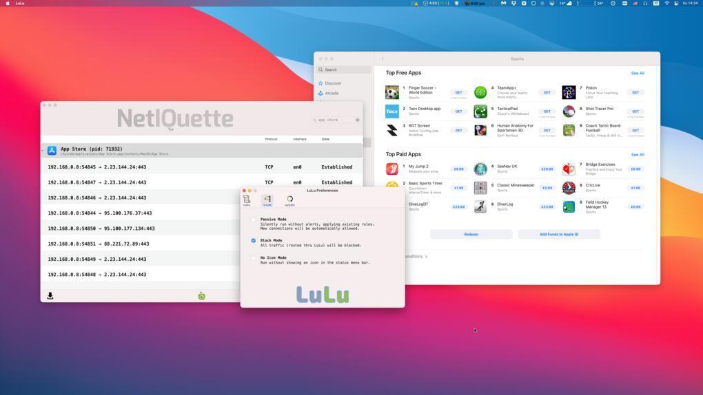Sort by Interface column header
703x395 pixels.
[300, 139]
